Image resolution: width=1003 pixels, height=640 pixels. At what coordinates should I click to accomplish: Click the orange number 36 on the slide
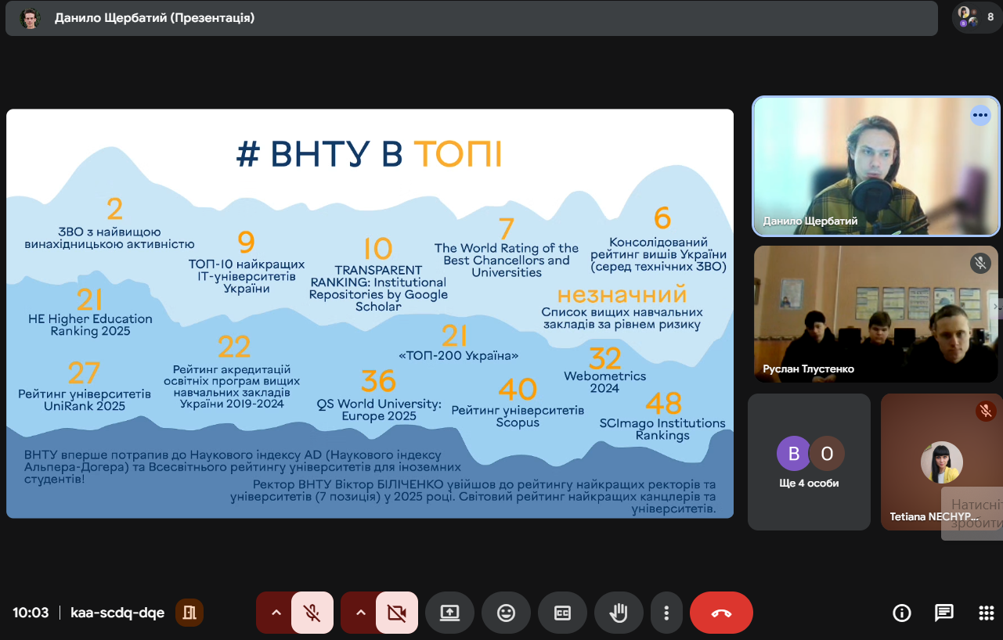379,381
